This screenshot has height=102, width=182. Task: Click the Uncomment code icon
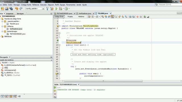click(148, 17)
